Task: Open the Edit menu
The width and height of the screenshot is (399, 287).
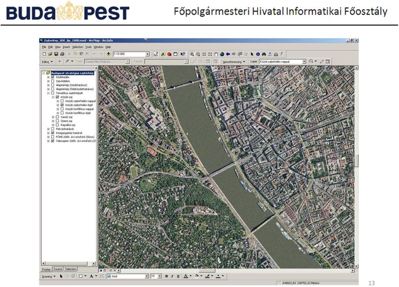Action: tap(51, 47)
